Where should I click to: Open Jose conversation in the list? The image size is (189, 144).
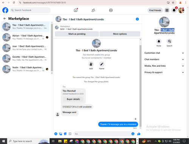[x=25, y=48]
